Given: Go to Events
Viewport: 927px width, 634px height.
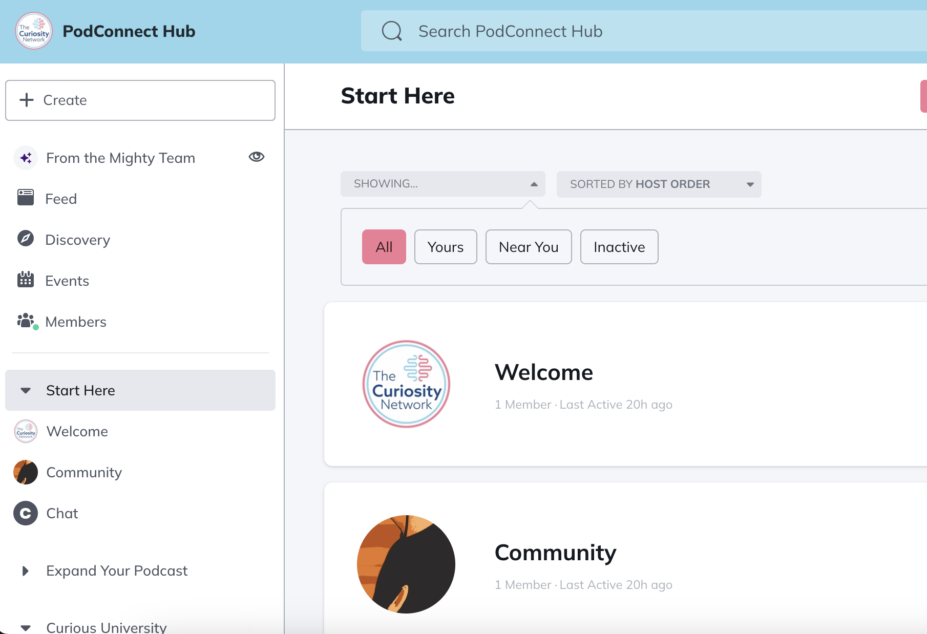Looking at the screenshot, I should (67, 281).
